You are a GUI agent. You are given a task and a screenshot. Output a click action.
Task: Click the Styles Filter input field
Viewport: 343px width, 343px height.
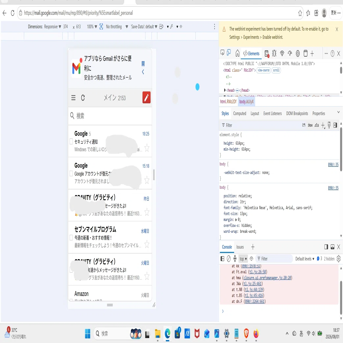pos(260,125)
